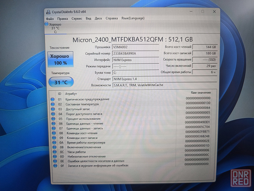Click the Режим передачи field

[x=136, y=66]
